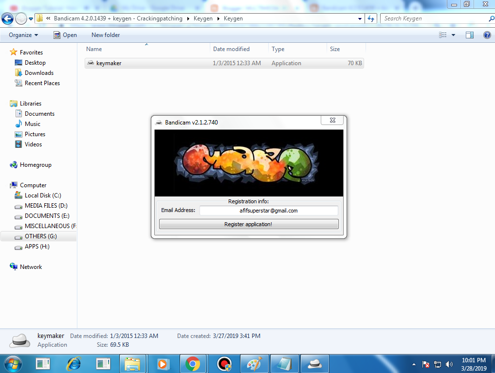The width and height of the screenshot is (495, 373).
Task: Click the Register application! button
Action: click(249, 224)
